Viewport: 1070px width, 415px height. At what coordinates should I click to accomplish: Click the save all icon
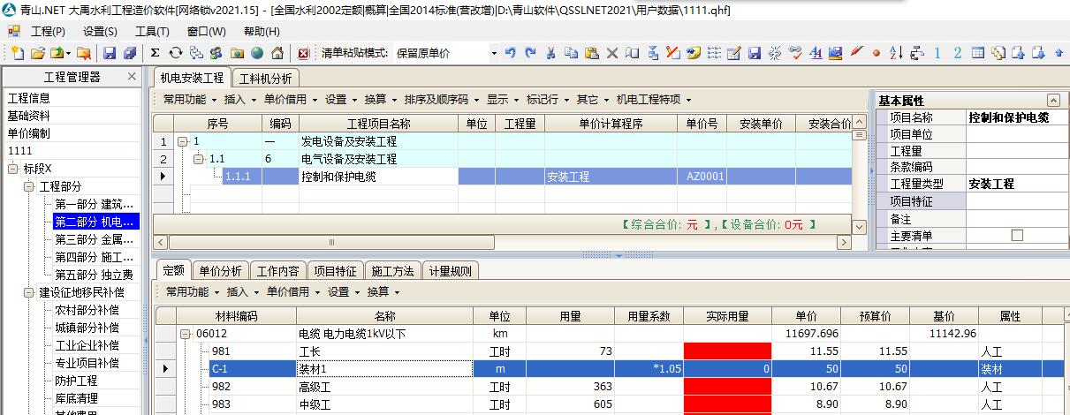coord(130,53)
